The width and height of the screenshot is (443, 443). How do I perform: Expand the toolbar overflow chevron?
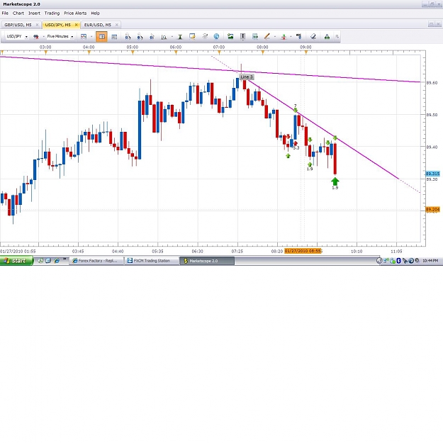click(337, 36)
